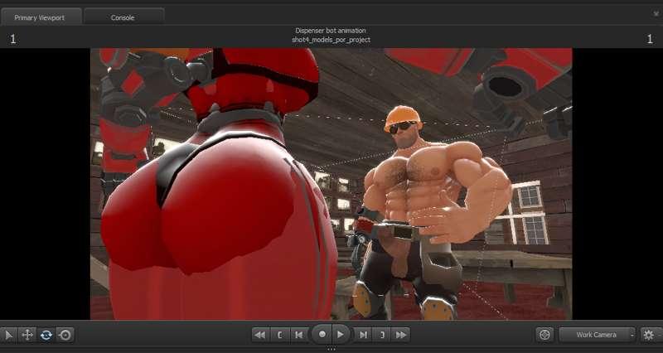Go to clip in-point left bracket
Image resolution: width=663 pixels, height=353 pixels.
click(279, 335)
